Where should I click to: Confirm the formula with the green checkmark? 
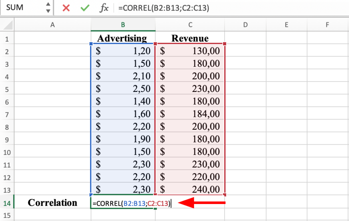85,7
